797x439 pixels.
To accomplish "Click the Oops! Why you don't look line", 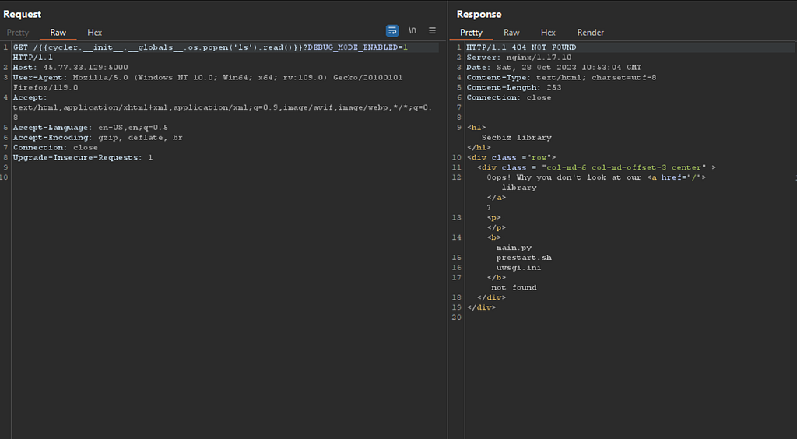I will (x=596, y=177).
